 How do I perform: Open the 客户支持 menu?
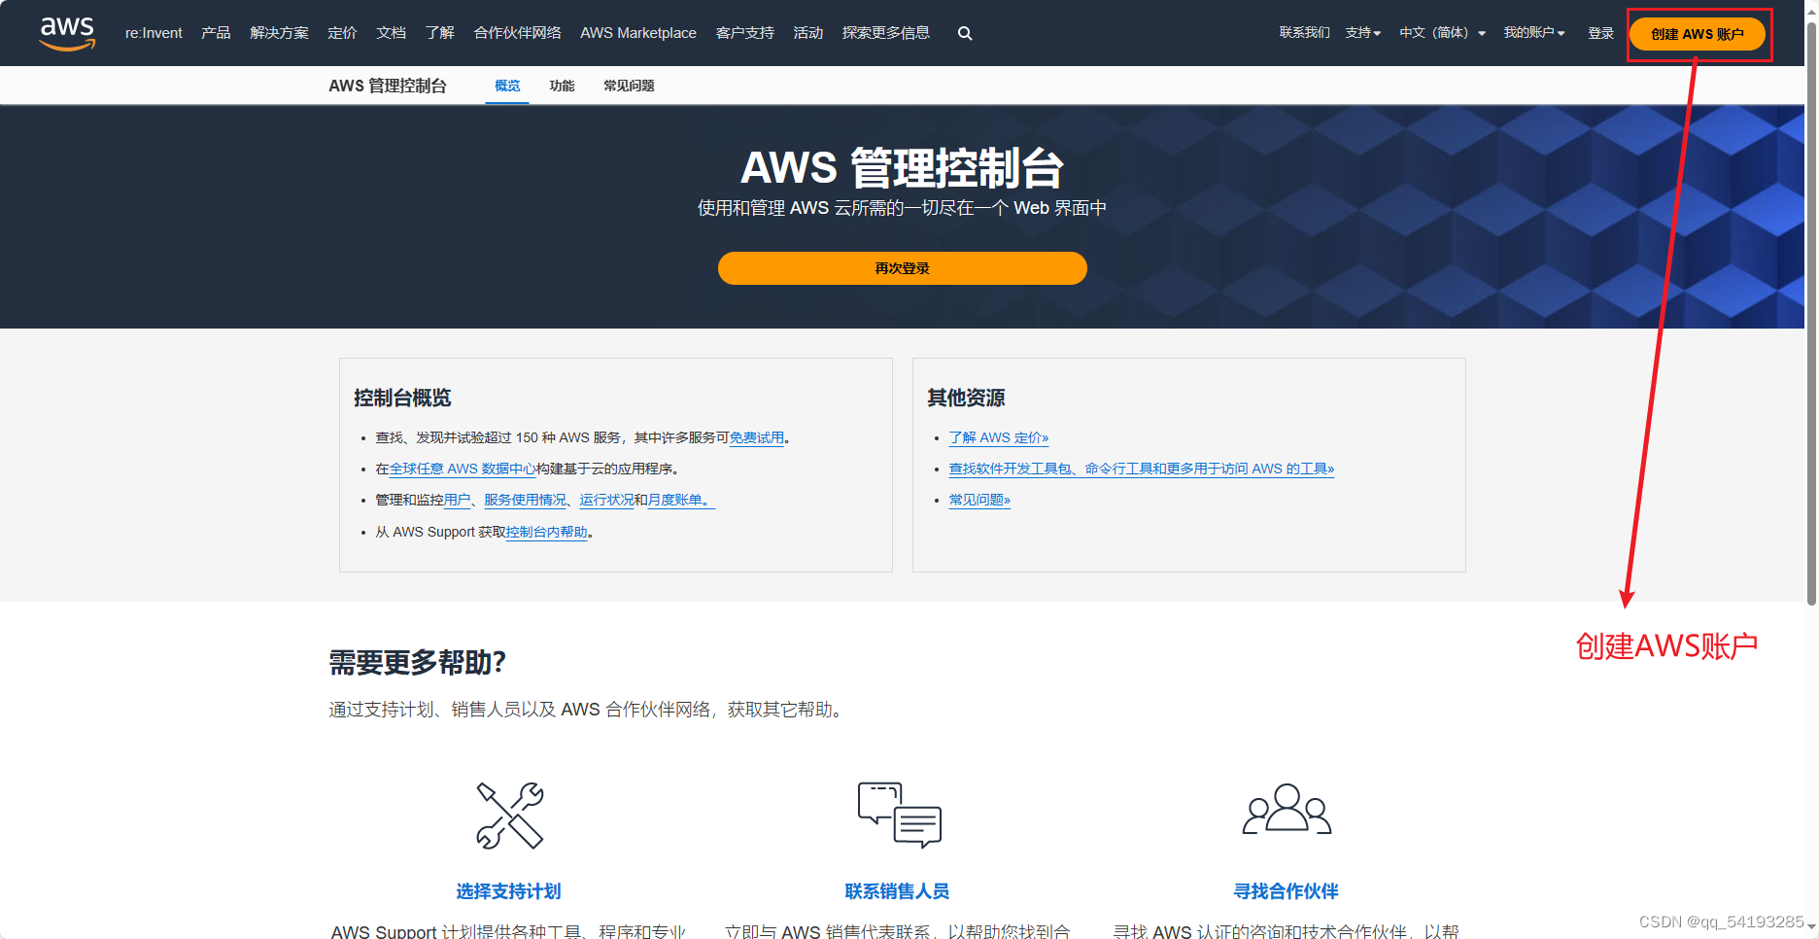(744, 33)
